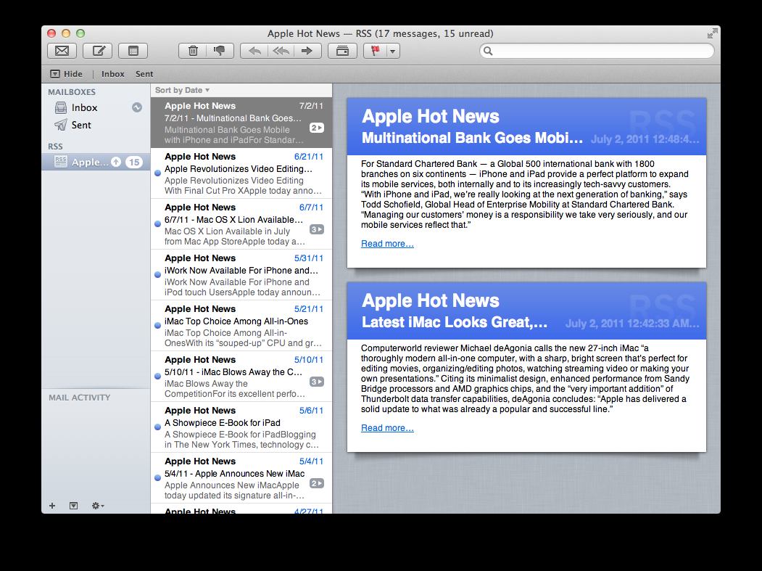Enter full screen with the arrows icon

[x=712, y=33]
